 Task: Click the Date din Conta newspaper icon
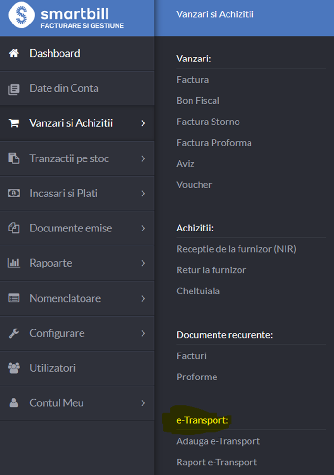pos(13,89)
